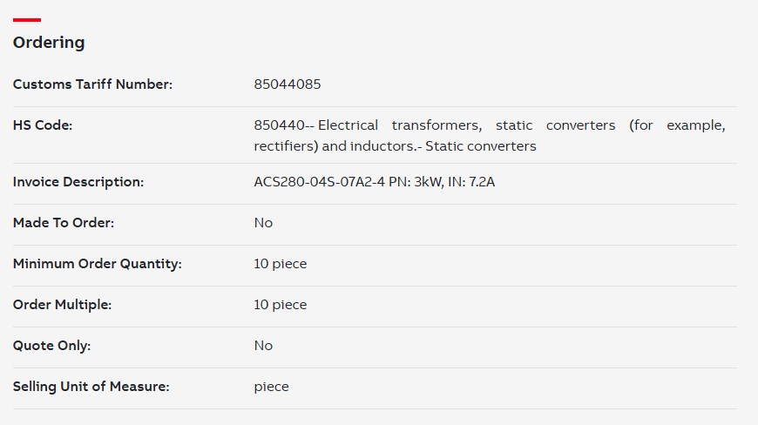Click the Quote Only value No
The width and height of the screenshot is (758, 425).
click(x=263, y=346)
